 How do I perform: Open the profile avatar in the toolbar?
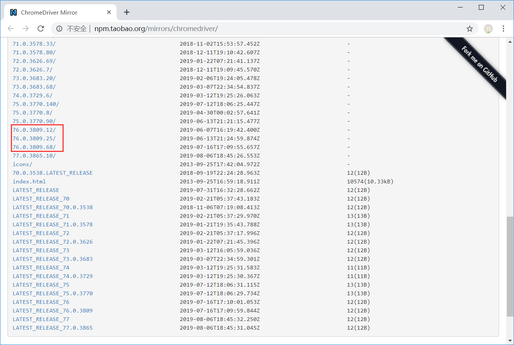[488, 29]
